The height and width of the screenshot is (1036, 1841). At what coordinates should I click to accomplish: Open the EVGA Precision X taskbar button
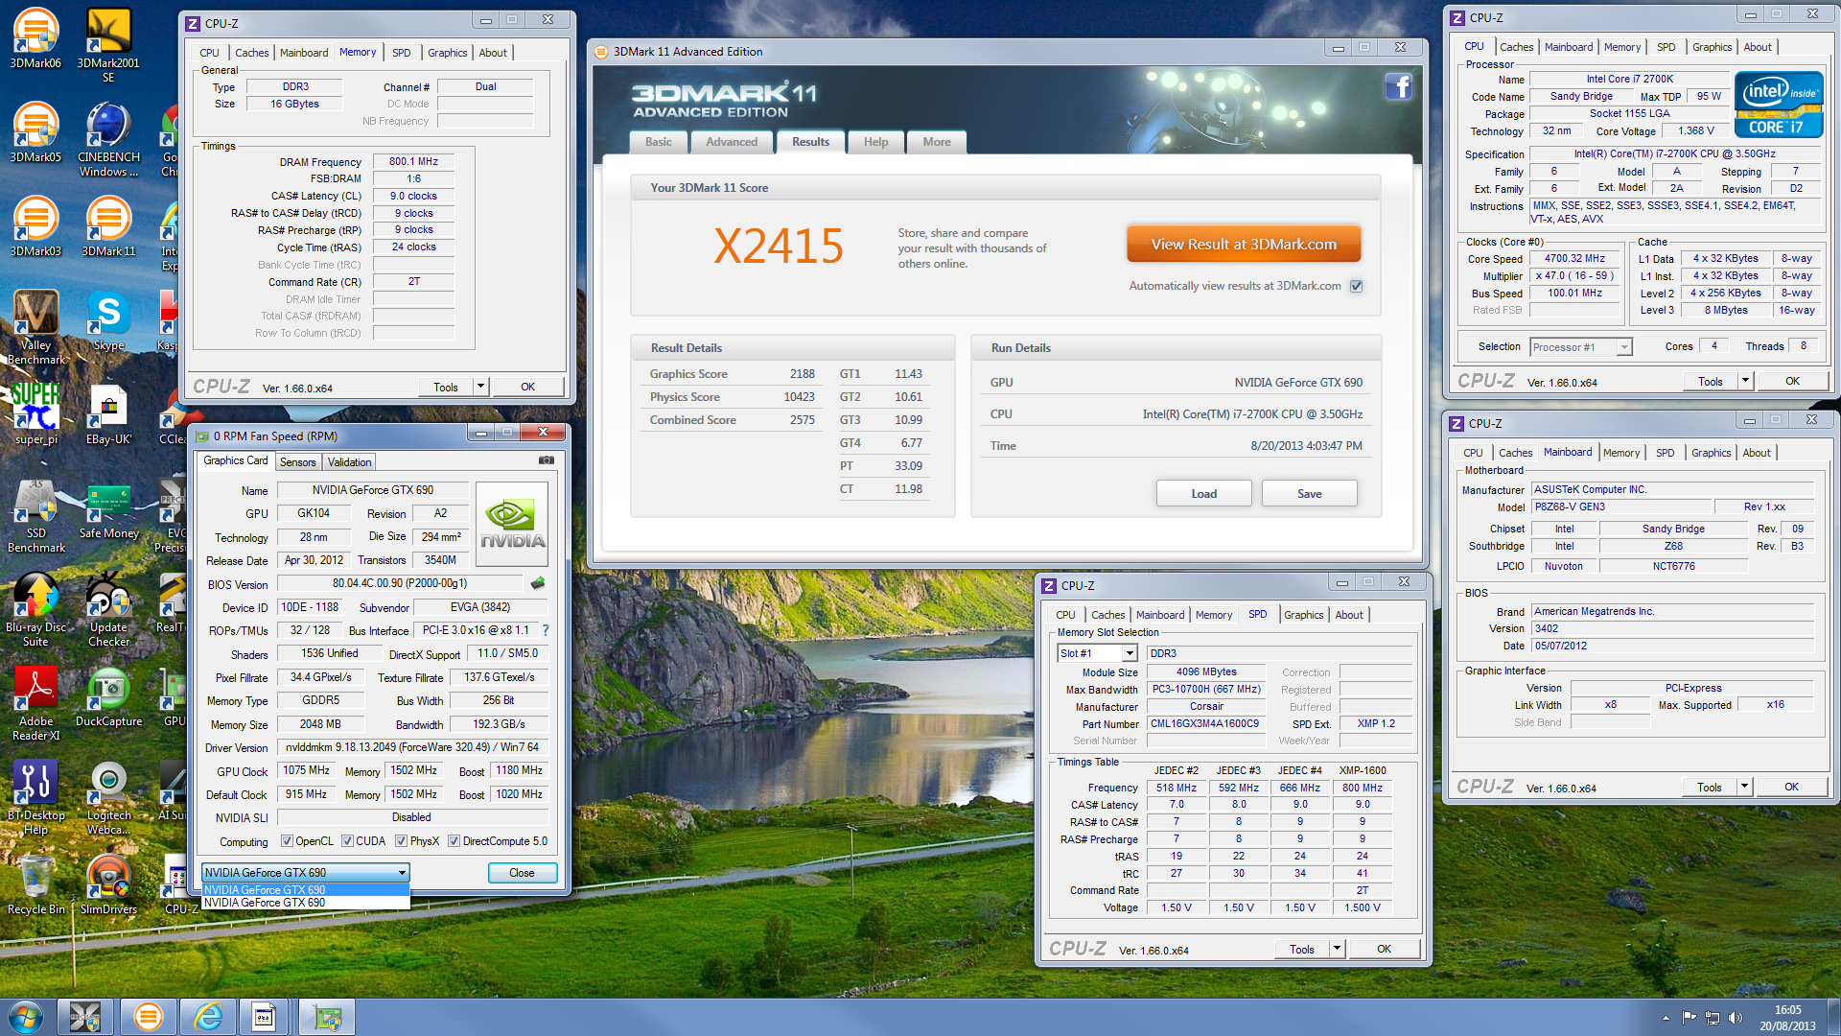85,1017
